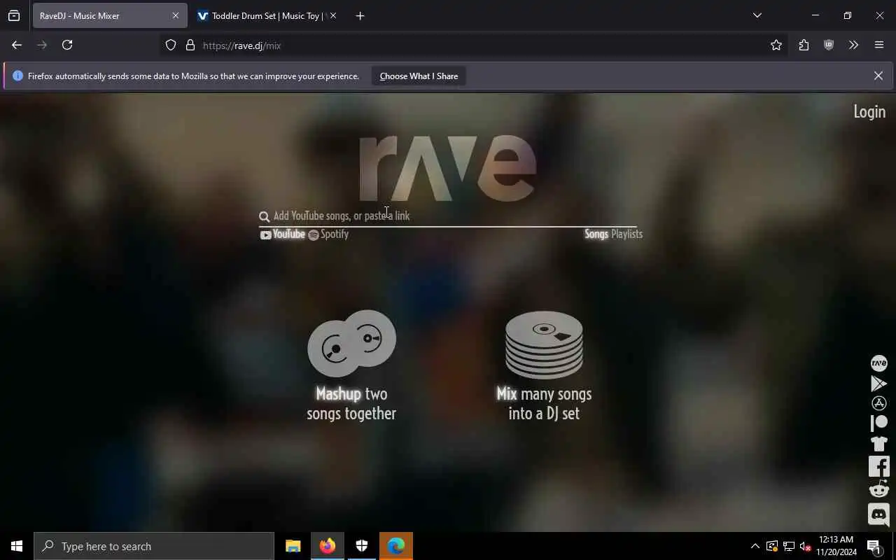
Task: Open Windows Security from taskbar
Action: (362, 546)
